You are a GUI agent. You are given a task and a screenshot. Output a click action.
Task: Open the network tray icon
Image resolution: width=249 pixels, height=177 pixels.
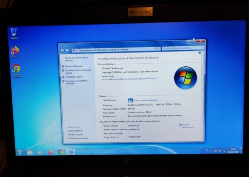point(224,151)
